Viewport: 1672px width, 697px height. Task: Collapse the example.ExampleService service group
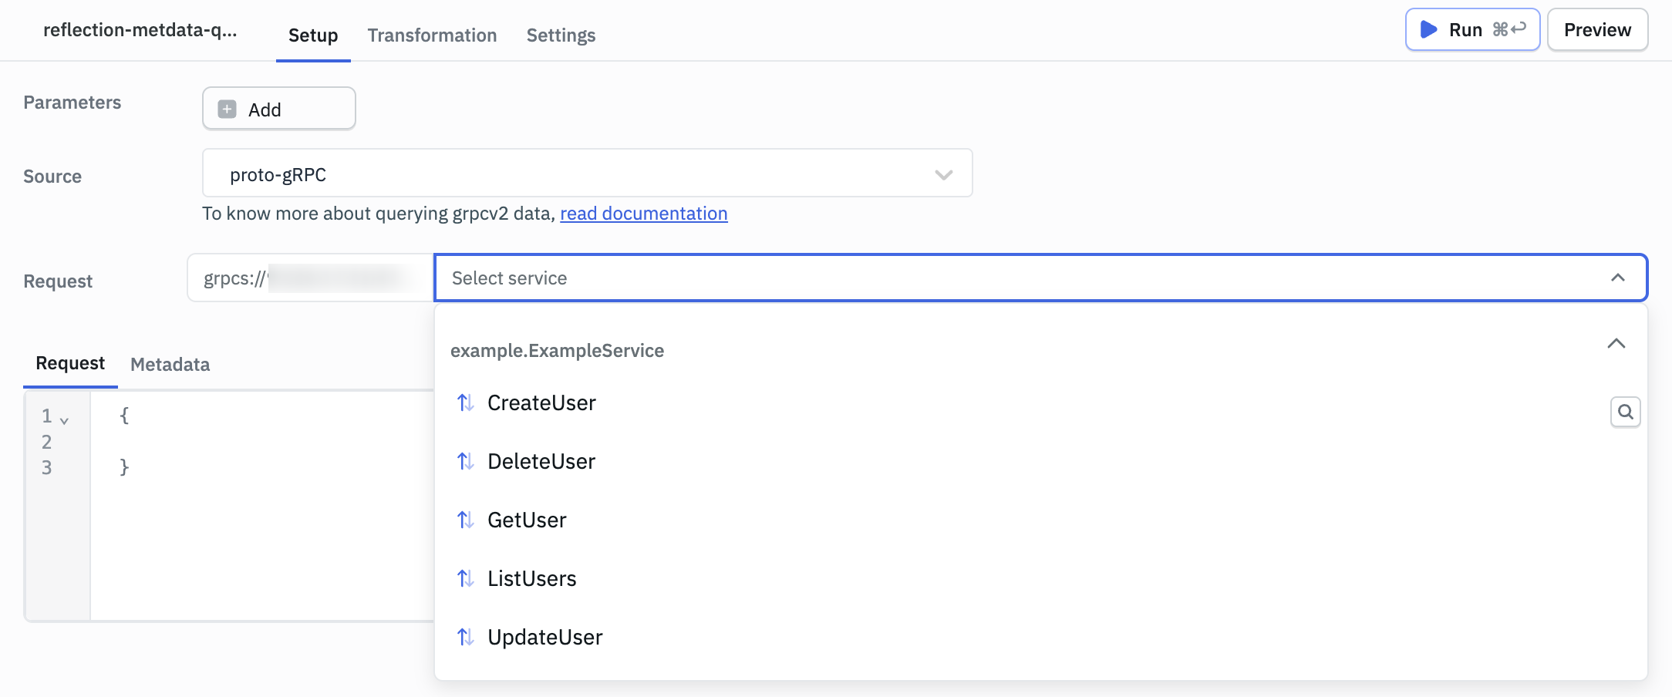point(1616,344)
